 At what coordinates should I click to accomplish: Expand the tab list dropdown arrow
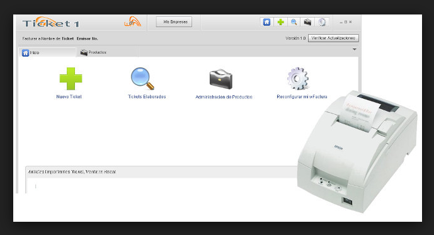(354, 50)
